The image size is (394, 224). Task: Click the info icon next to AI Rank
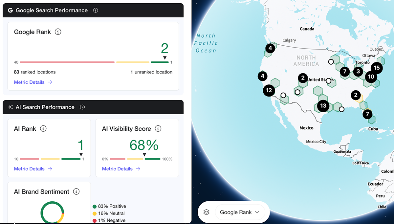[x=43, y=128]
